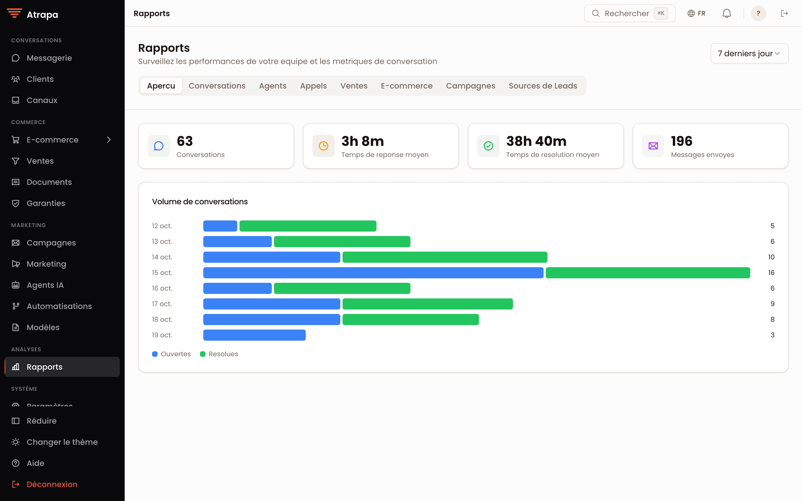Viewport: 802px width, 501px height.
Task: Click the green bar for 14 oct.
Action: tap(445, 257)
